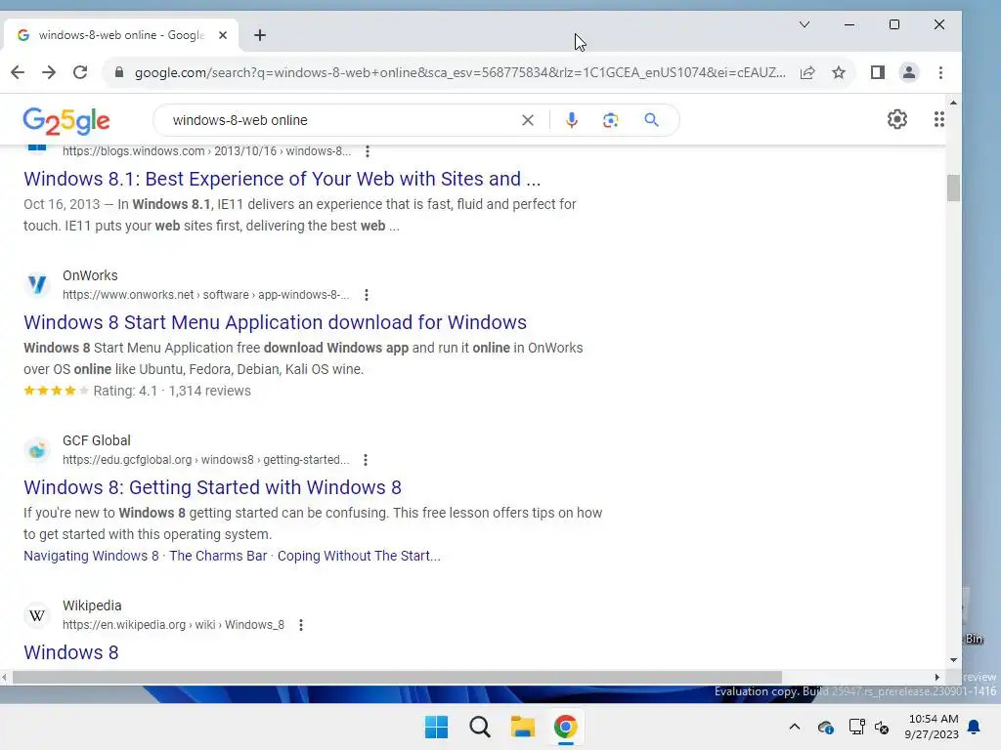
Task: Open the Wikipedia Windows 8 result
Action: click(x=70, y=652)
